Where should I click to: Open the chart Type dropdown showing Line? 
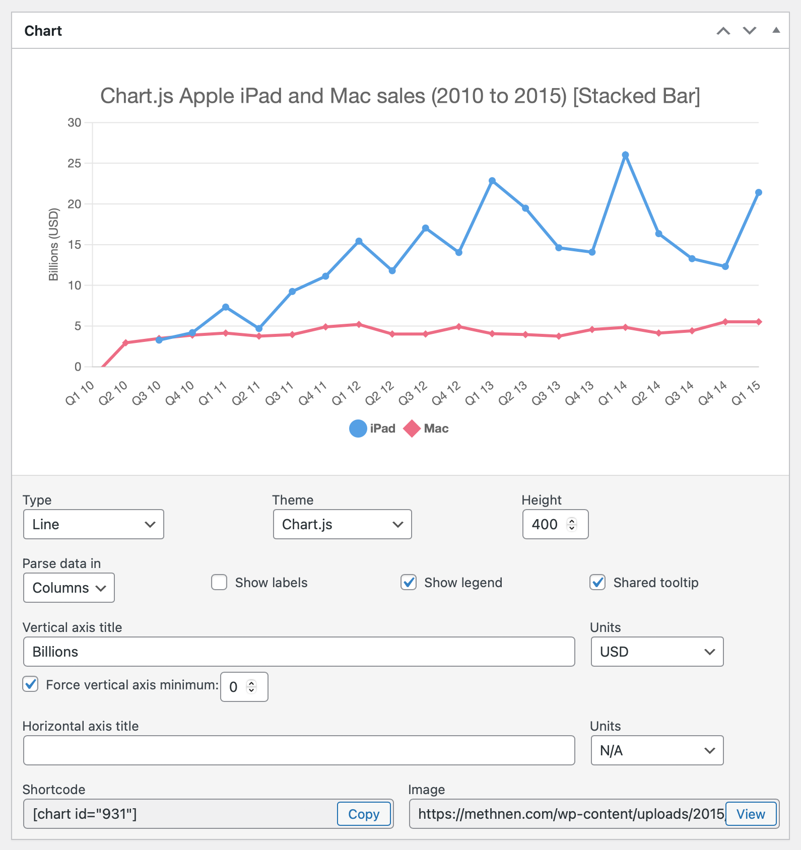tap(94, 524)
